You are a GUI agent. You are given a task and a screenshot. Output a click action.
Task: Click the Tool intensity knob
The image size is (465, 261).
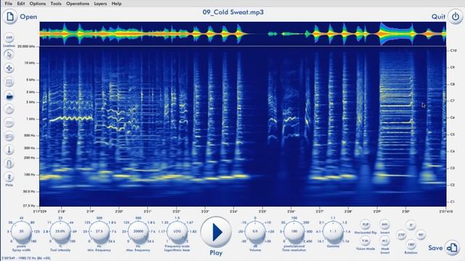click(60, 231)
